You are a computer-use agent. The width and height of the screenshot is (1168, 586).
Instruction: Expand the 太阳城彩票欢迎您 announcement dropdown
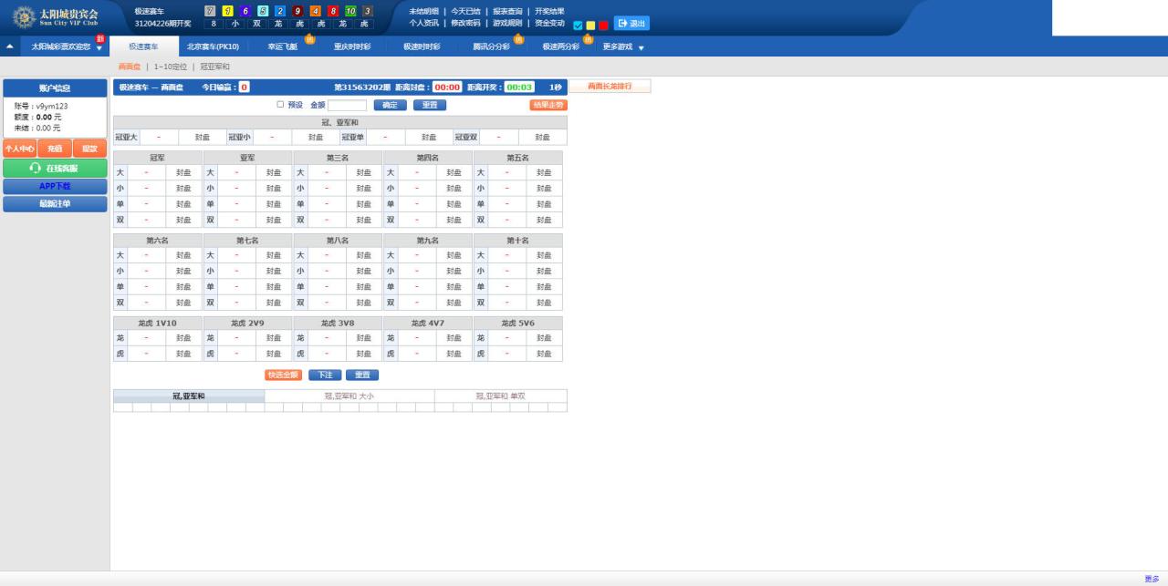coord(99,48)
